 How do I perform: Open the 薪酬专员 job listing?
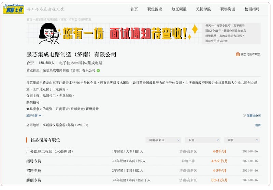(33, 180)
